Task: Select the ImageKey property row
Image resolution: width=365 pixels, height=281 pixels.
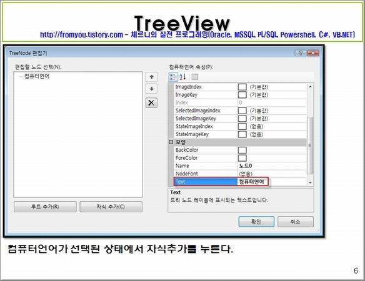Action: [x=241, y=95]
